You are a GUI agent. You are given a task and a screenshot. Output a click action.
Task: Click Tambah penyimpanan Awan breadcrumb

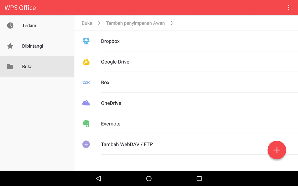[135, 23]
